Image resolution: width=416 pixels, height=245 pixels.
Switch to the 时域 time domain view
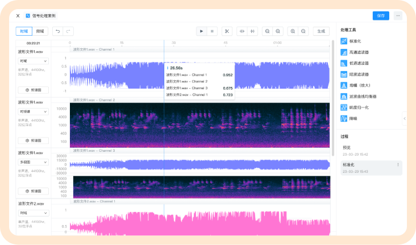coord(23,31)
